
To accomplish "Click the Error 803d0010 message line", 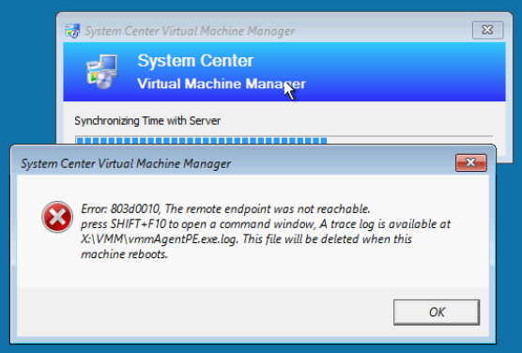I will click(225, 208).
